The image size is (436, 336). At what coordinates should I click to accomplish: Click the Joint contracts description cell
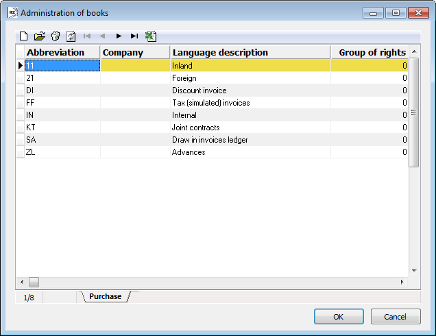[x=250, y=128]
